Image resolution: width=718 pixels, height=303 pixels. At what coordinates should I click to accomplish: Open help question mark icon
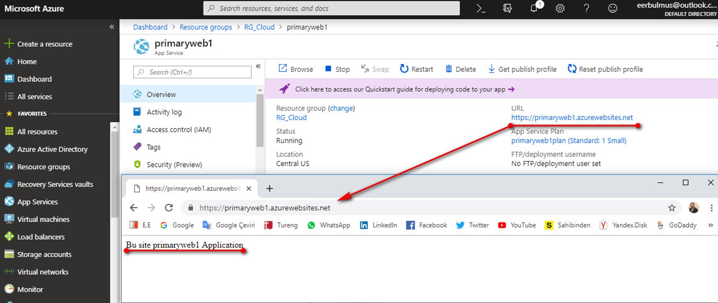pyautogui.click(x=586, y=8)
